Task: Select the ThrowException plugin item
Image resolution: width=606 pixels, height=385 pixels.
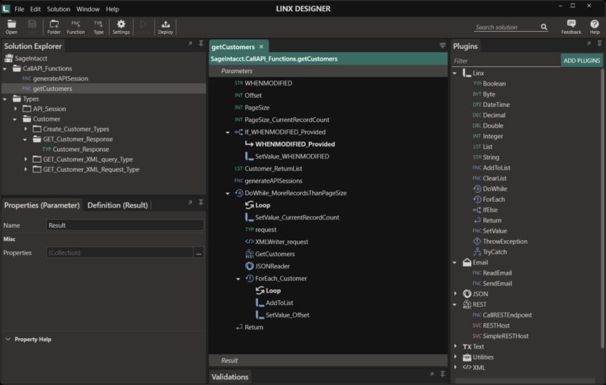Action: coord(500,241)
